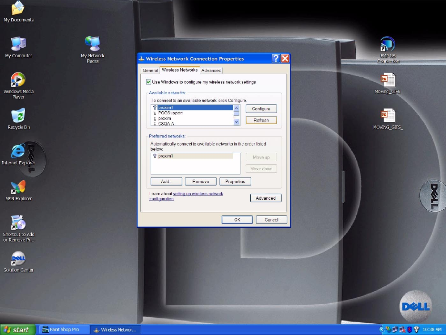This screenshot has height=335, width=446.
Task: Click the disconnected network tray icon with red X
Action: pyautogui.click(x=402, y=330)
